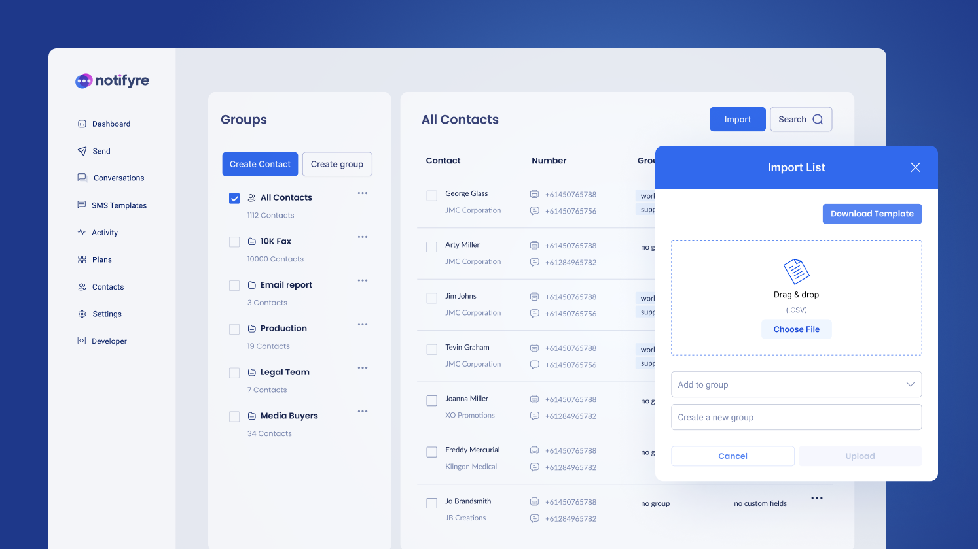Click Choose File button
978x549 pixels.
(x=797, y=329)
